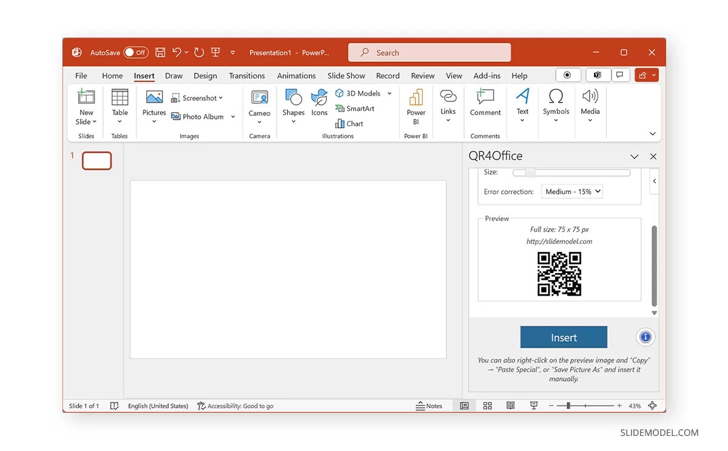
Task: Toggle the Notes pane
Action: pyautogui.click(x=430, y=405)
